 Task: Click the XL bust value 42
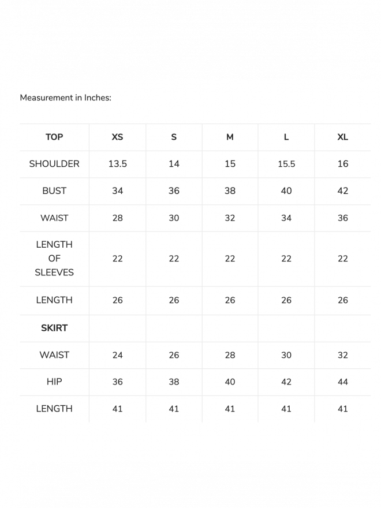pyautogui.click(x=343, y=191)
